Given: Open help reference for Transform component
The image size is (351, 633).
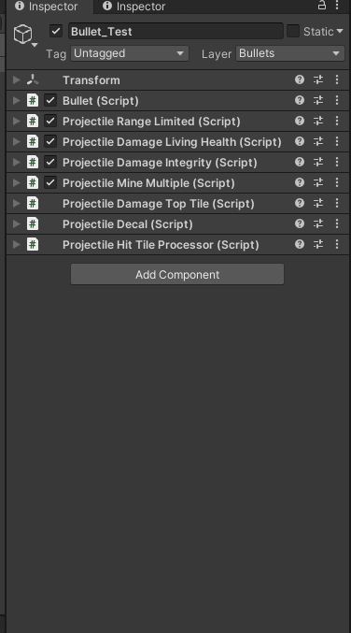Looking at the screenshot, I should (300, 79).
